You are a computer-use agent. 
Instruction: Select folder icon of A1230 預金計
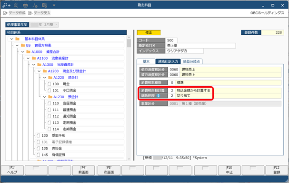50,97
